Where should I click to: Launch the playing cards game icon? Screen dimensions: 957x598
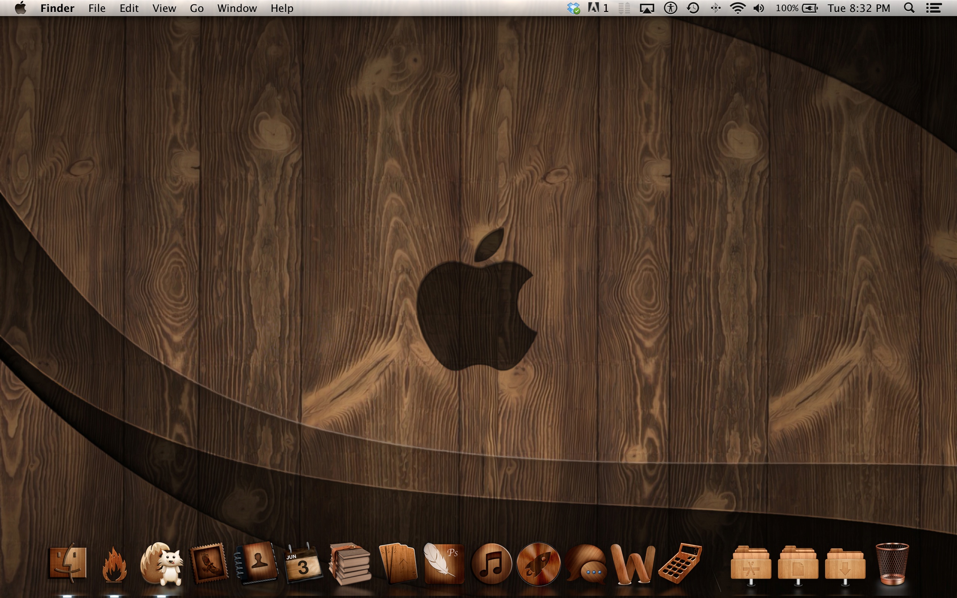coord(398,563)
